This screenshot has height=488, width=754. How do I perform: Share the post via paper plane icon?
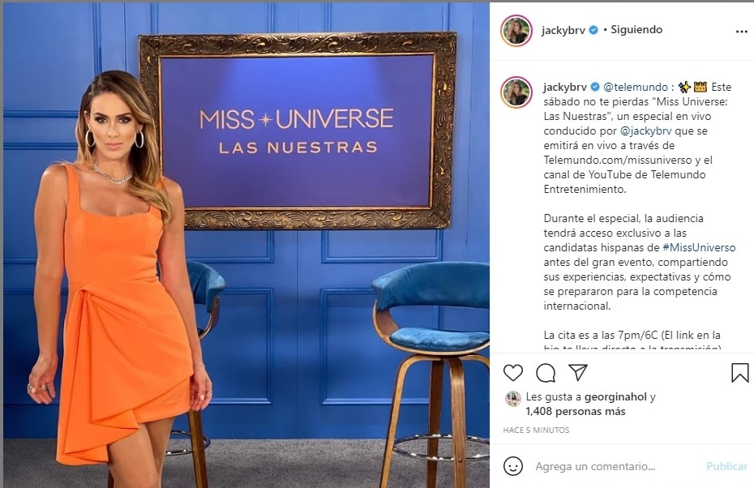578,372
